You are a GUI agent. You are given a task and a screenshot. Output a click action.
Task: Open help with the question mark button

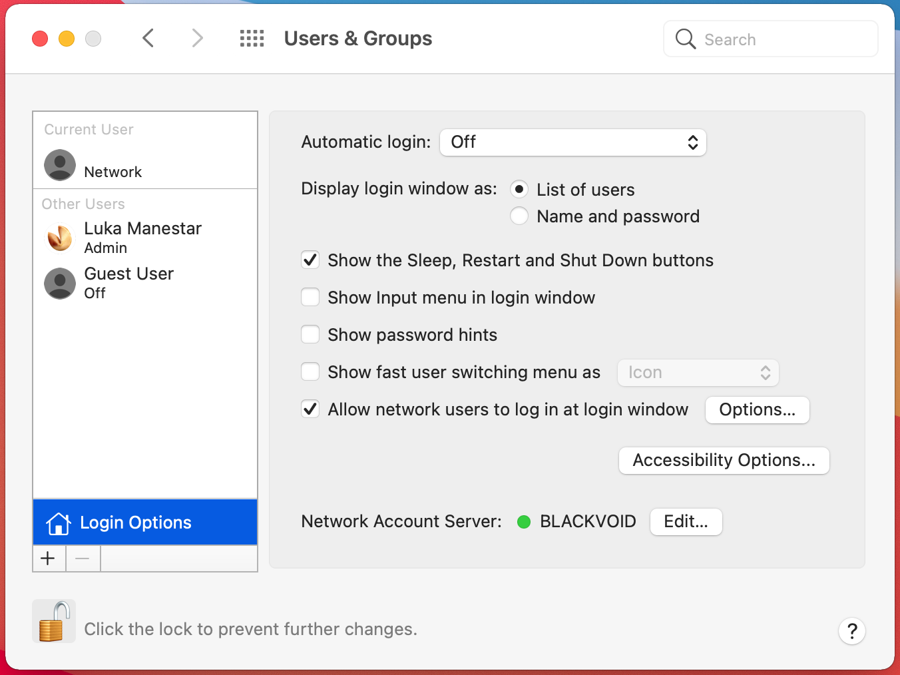[852, 631]
